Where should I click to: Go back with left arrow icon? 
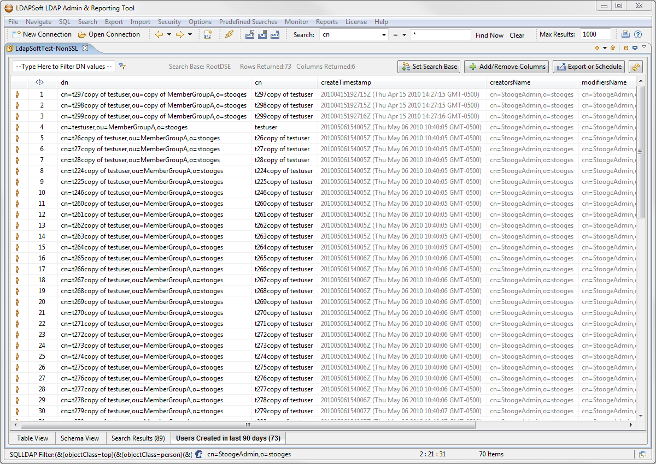(x=159, y=34)
